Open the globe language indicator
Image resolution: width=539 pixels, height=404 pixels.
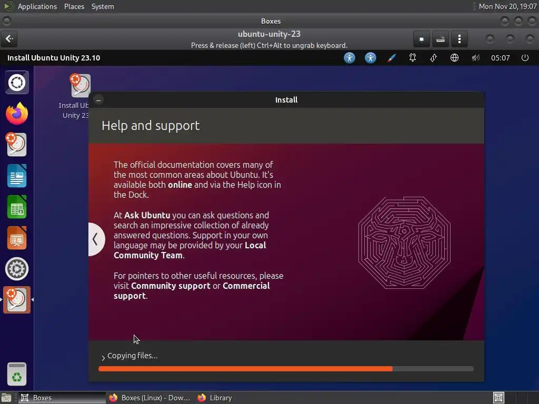pyautogui.click(x=454, y=58)
